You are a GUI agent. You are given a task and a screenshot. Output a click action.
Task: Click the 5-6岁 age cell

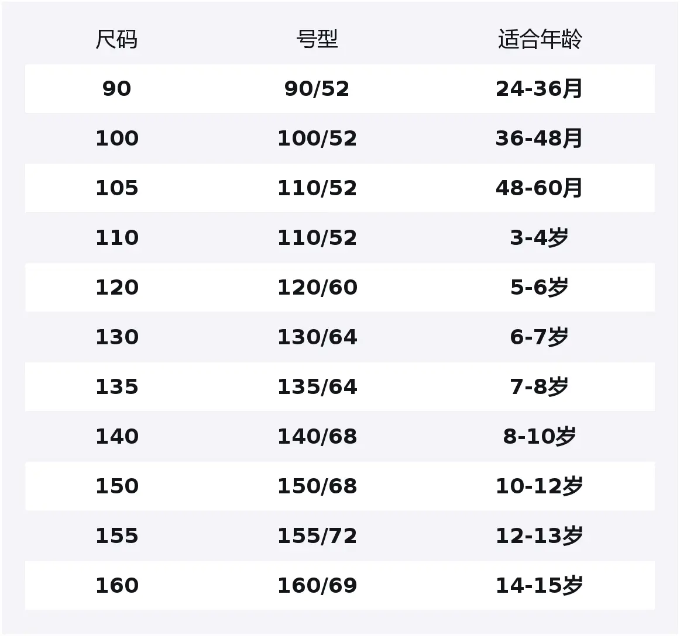tap(539, 288)
